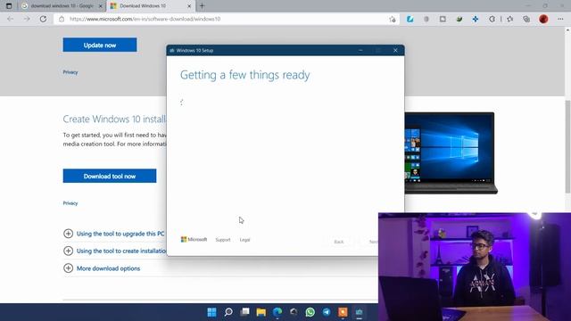This screenshot has height=321, width=571.
Task: Close the Google search tab
Action: click(x=101, y=6)
